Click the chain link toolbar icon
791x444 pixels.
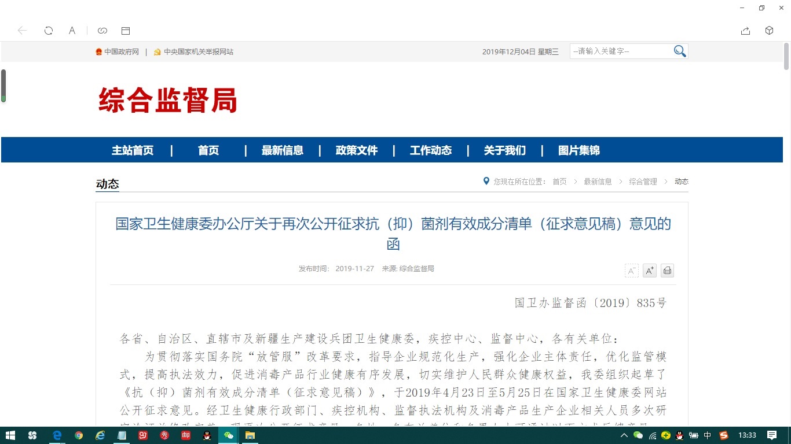[102, 31]
